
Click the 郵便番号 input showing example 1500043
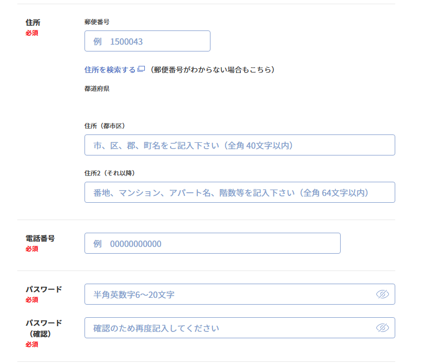pyautogui.click(x=147, y=41)
